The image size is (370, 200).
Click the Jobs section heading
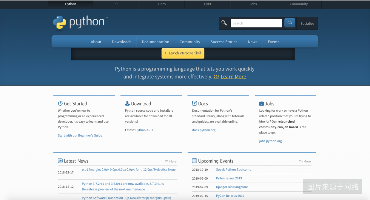tap(270, 104)
